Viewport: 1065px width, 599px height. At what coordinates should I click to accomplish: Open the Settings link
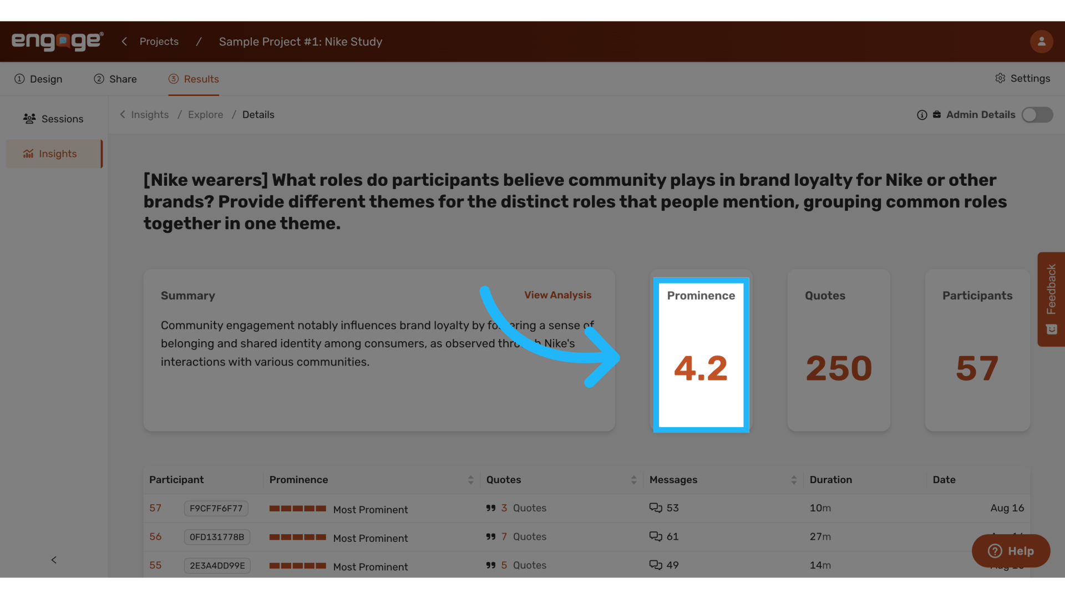click(1023, 78)
